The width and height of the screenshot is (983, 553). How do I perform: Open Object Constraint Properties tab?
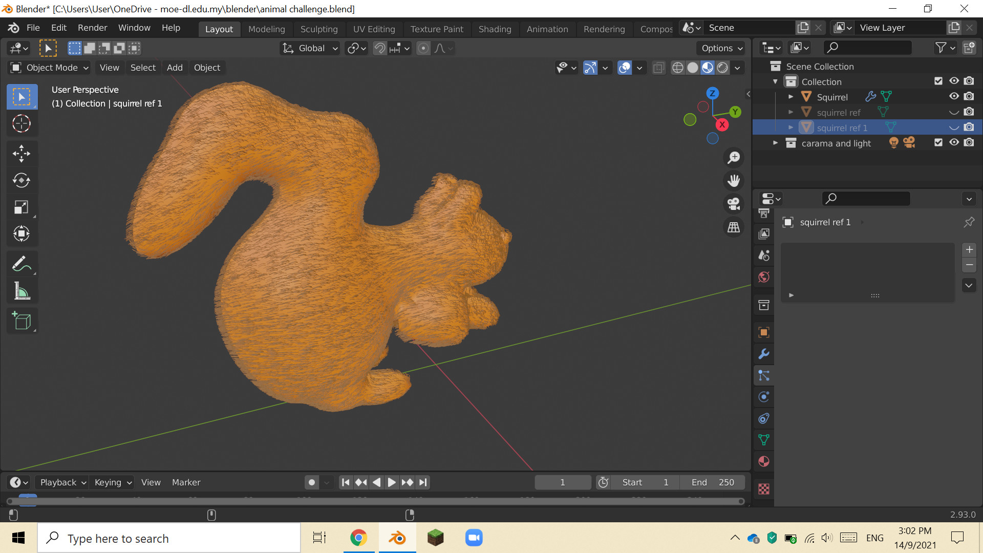(763, 418)
